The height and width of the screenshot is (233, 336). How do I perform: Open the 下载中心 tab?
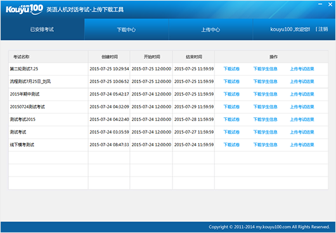[126, 30]
